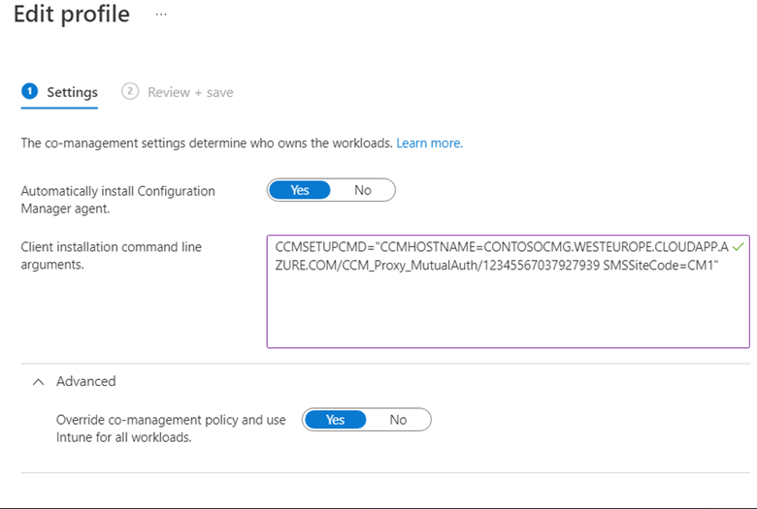Choose No for override co-management policy
Screen dimensions: 757x509
click(398, 420)
